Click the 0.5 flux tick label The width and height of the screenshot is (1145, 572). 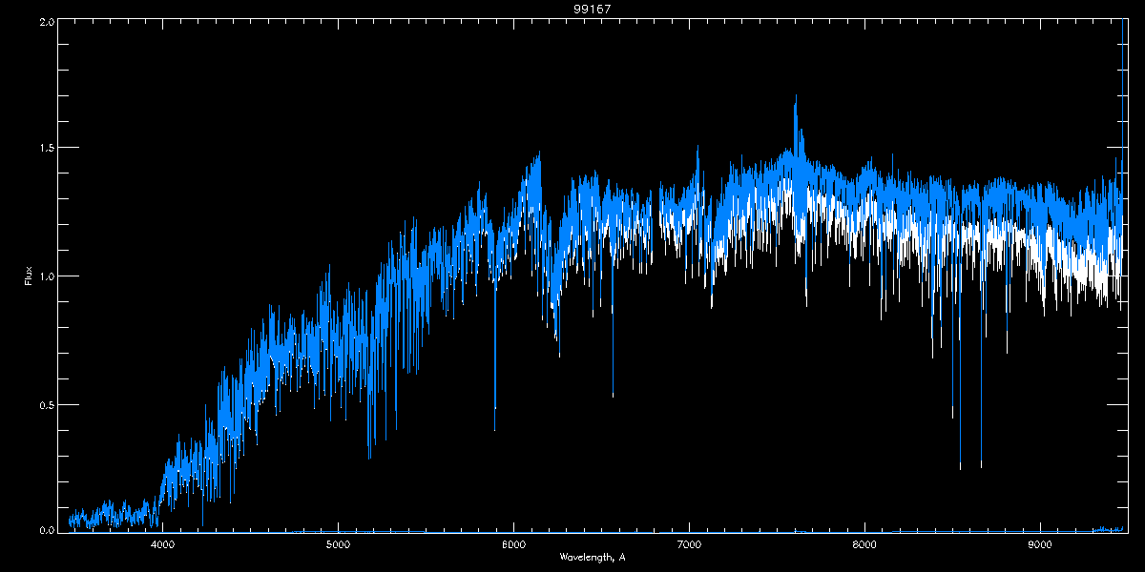[x=45, y=404]
